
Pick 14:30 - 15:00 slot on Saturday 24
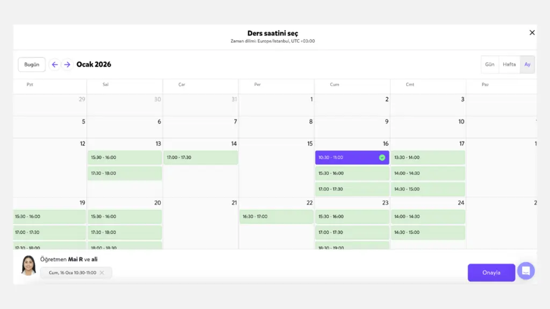click(x=428, y=232)
